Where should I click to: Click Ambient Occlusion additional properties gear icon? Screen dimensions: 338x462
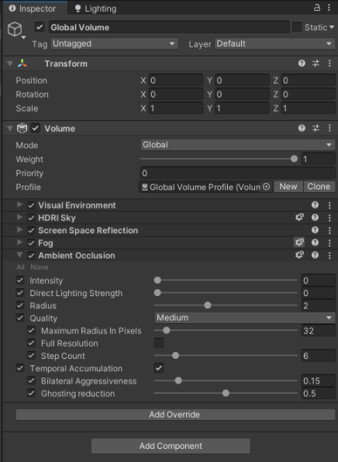coord(299,255)
